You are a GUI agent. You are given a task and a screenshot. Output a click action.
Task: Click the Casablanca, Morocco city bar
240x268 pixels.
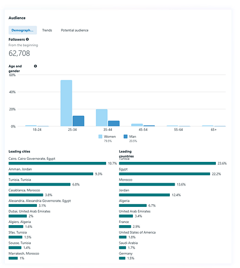coord(26,195)
